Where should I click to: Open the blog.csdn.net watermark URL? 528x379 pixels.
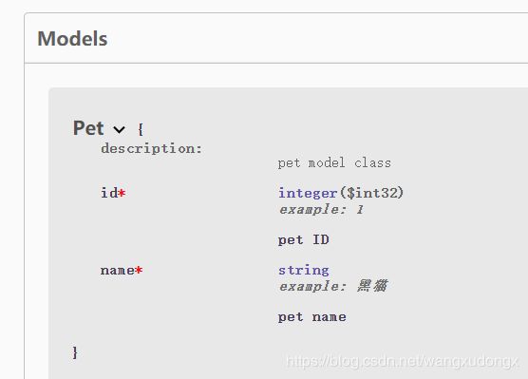pyautogui.click(x=402, y=361)
